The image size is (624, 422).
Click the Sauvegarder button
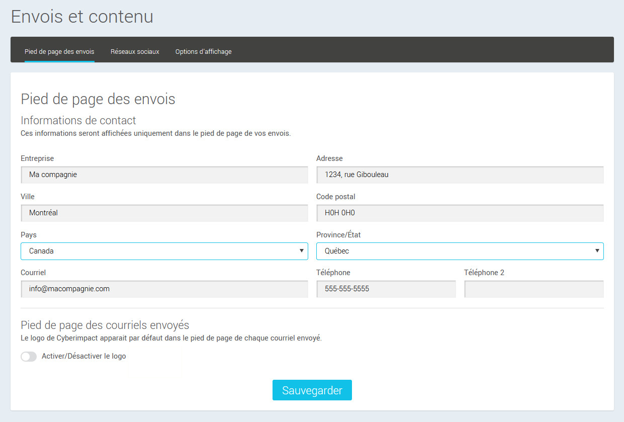pos(312,390)
